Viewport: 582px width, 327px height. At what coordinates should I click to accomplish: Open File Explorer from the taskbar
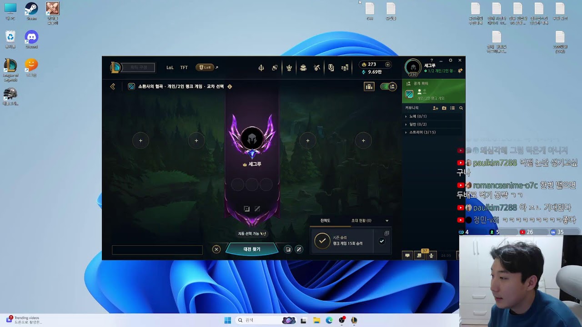[316, 320]
